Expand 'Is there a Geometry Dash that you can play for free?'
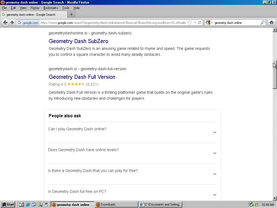The width and height of the screenshot is (277, 208). (132, 174)
